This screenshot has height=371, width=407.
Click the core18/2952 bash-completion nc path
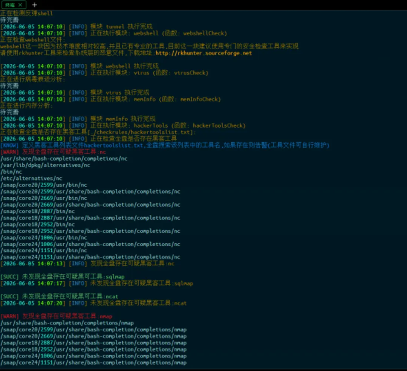pos(90,231)
